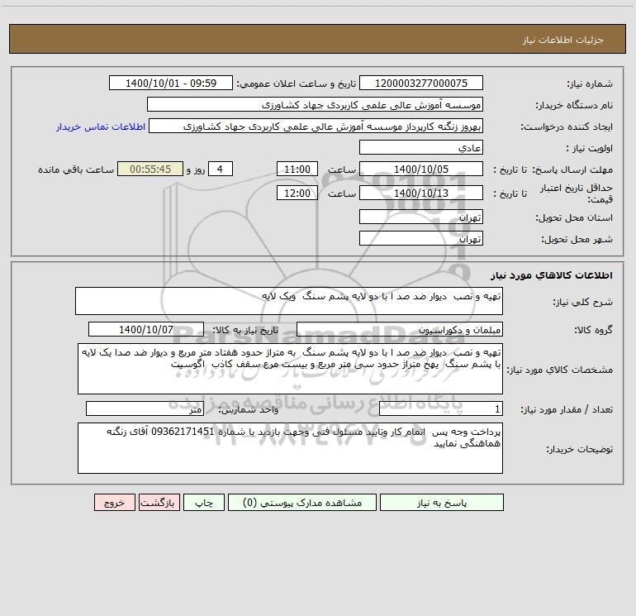
Task: Click the buyer notes text area
Action: coord(290,448)
